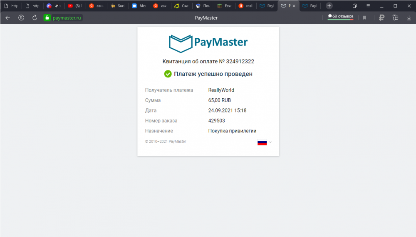
Task: Close the browser window
Action: (x=409, y=6)
